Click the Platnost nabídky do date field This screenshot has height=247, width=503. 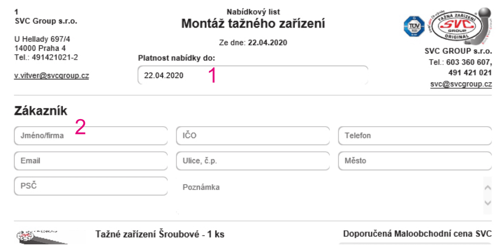pyautogui.click(x=253, y=75)
